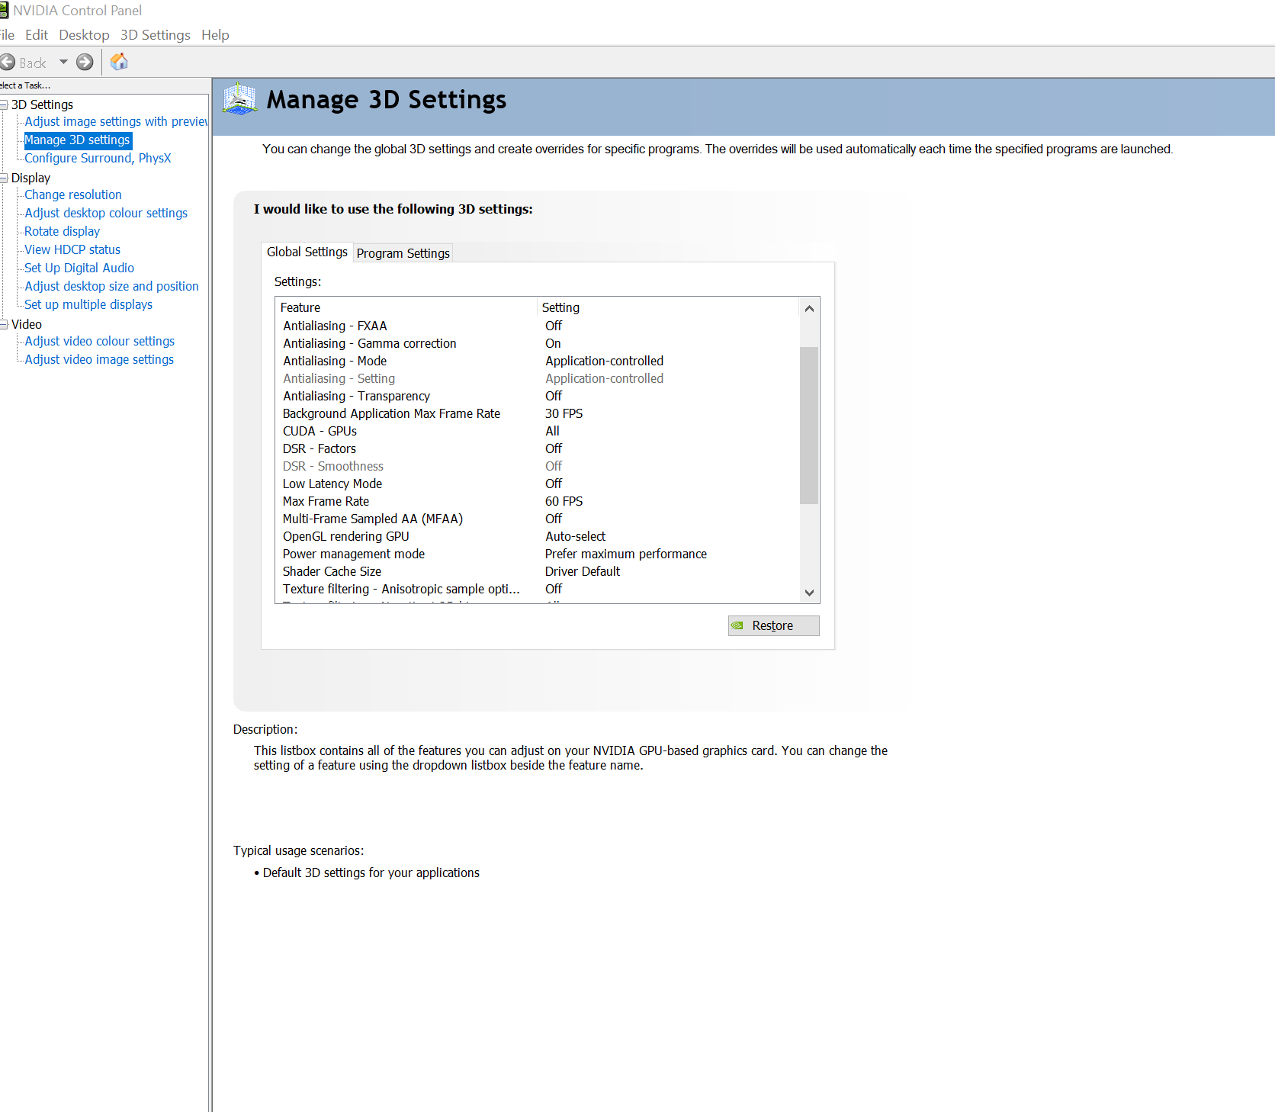The height and width of the screenshot is (1112, 1275).
Task: Select Antialiasing - Transparency row
Action: tap(538, 396)
